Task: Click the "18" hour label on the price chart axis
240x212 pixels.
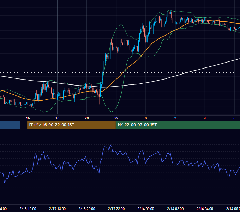Action: click(x=57, y=118)
